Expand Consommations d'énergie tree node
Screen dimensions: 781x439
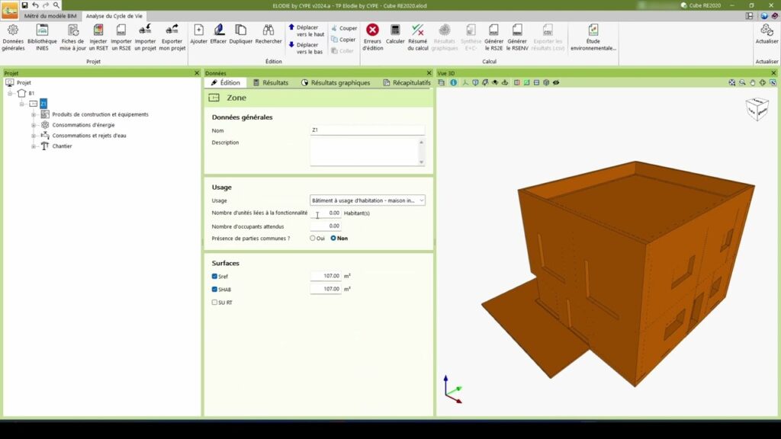click(x=34, y=125)
